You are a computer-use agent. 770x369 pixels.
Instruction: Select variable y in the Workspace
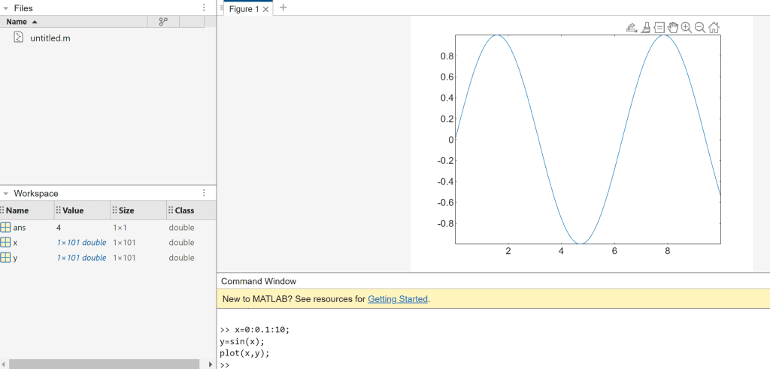coord(15,258)
